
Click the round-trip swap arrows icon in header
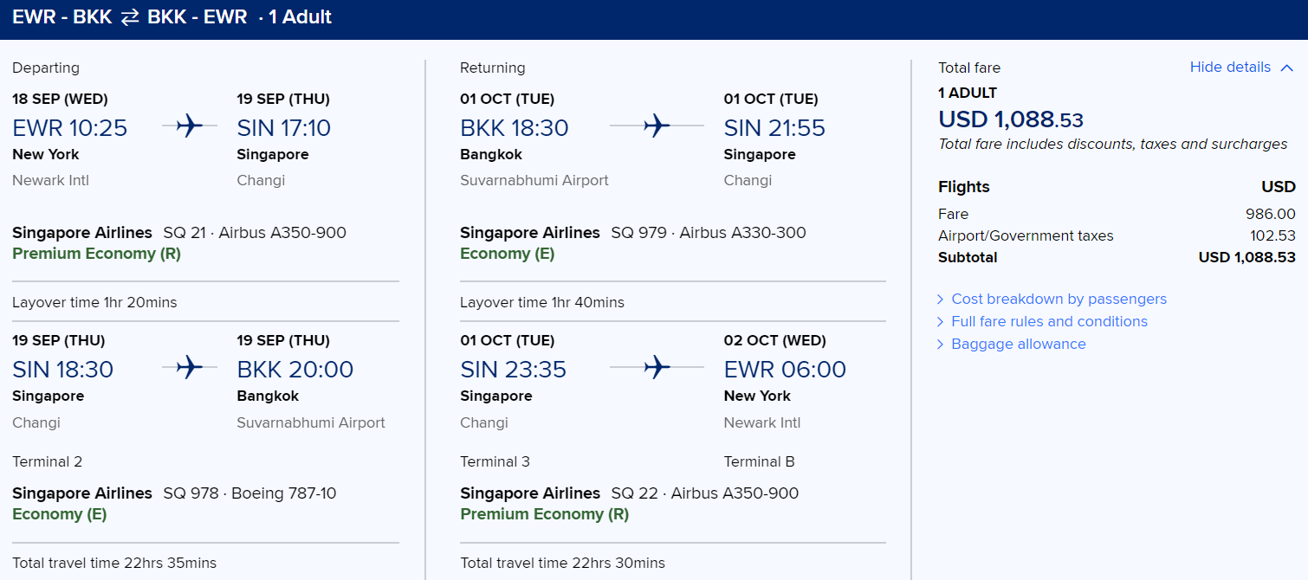pyautogui.click(x=130, y=17)
